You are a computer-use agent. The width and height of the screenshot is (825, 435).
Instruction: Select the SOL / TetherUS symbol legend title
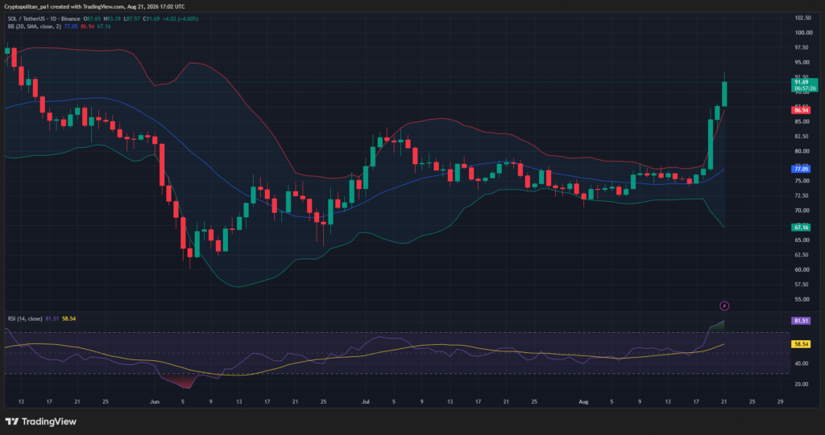click(x=44, y=19)
